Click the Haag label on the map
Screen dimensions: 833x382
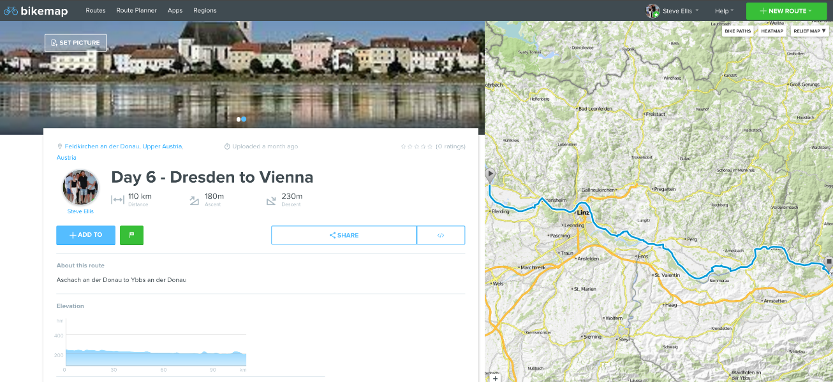670,305
